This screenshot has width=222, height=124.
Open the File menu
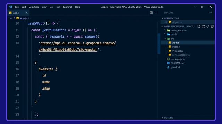[17, 7]
